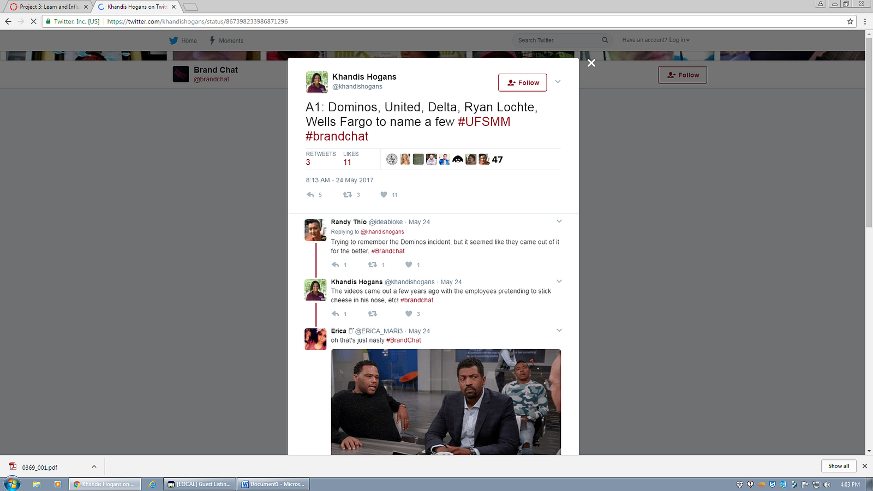The width and height of the screenshot is (873, 491).
Task: Stop loading the page
Action: coord(33,21)
